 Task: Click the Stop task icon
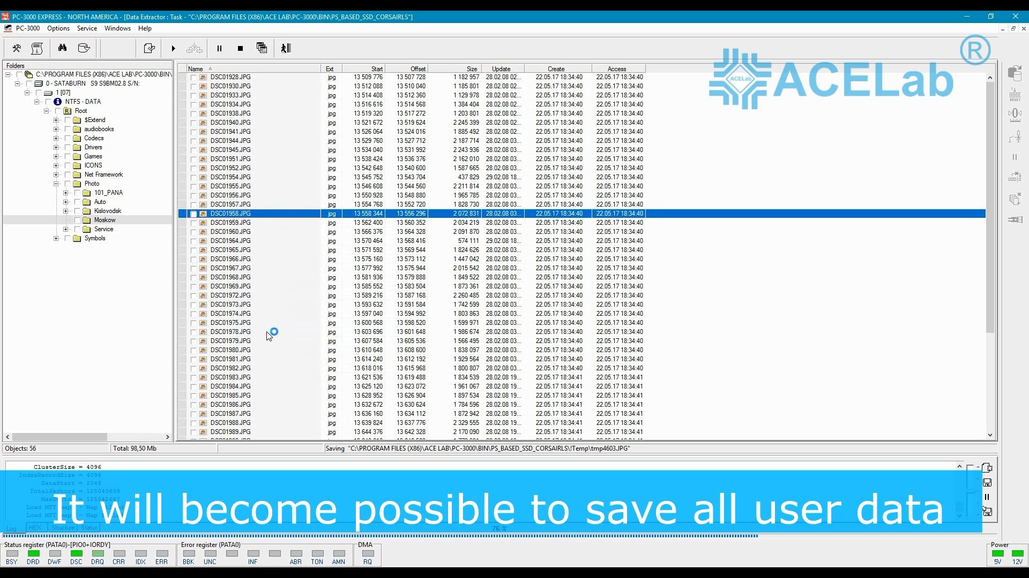(240, 48)
